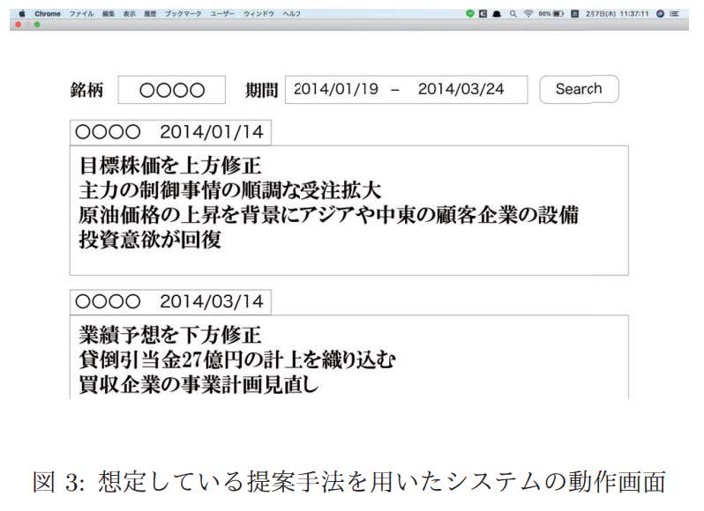
Task: Open the 表示 menu
Action: coord(130,14)
